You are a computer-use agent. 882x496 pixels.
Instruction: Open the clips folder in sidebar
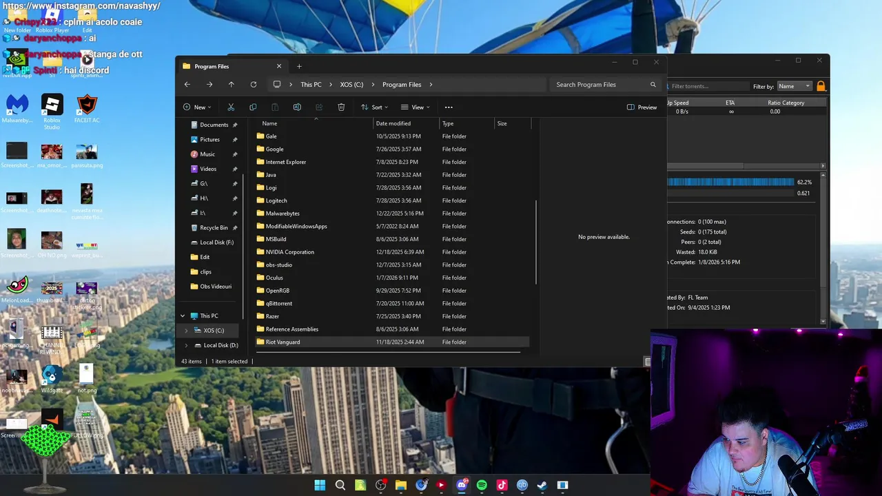pos(205,271)
